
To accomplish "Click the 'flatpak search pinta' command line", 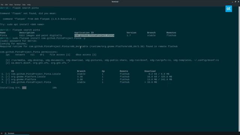I will point(20,30).
